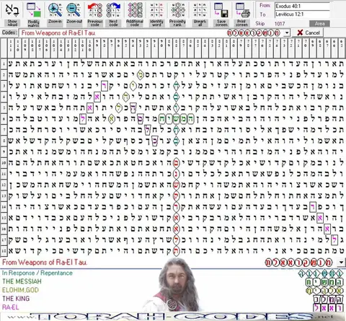Click the green Hebrew Messiah term in legend
Image resolution: width=346 pixels, height=321 pixels.
coord(324,282)
